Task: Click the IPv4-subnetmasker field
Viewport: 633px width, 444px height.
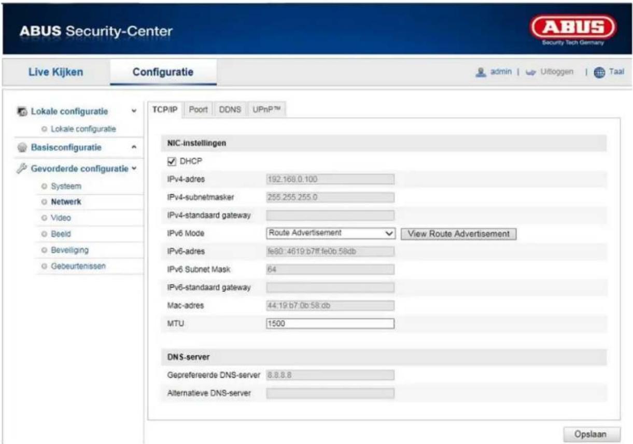Action: [x=330, y=197]
